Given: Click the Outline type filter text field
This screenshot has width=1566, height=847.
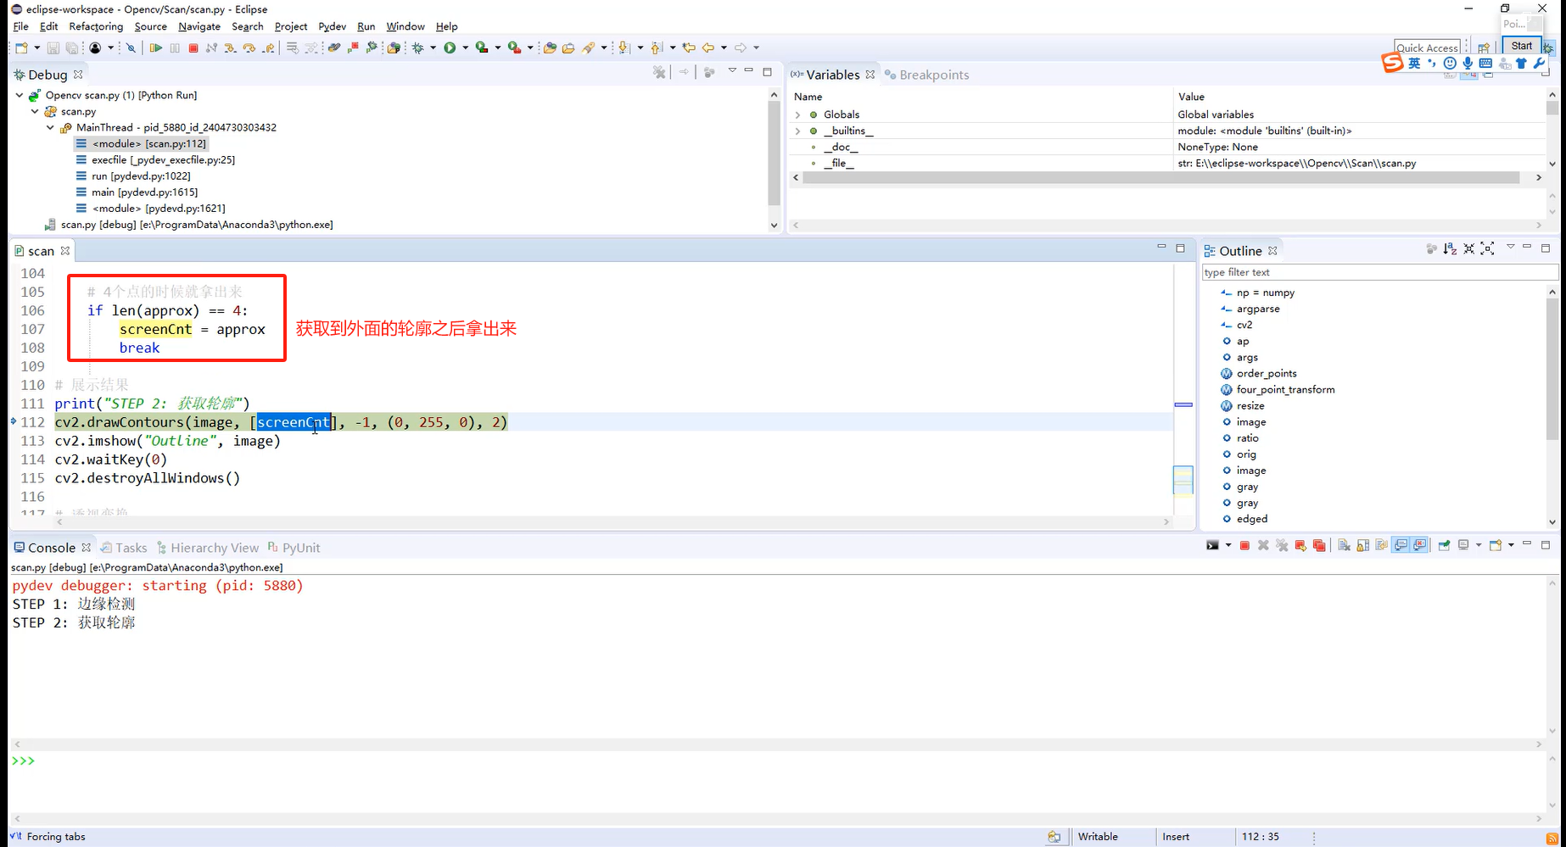Looking at the screenshot, I should 1379,272.
